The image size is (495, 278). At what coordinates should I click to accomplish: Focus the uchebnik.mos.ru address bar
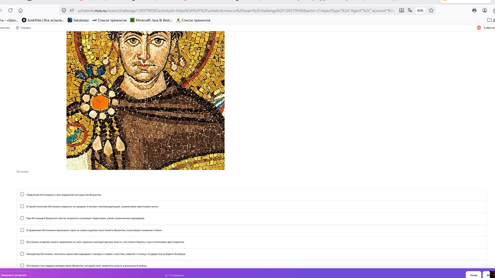click(236, 11)
